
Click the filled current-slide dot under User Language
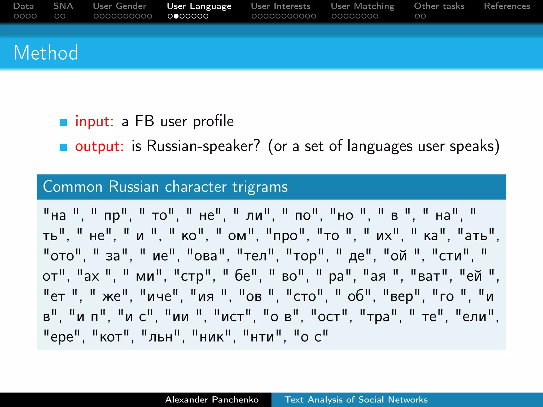coord(176,16)
